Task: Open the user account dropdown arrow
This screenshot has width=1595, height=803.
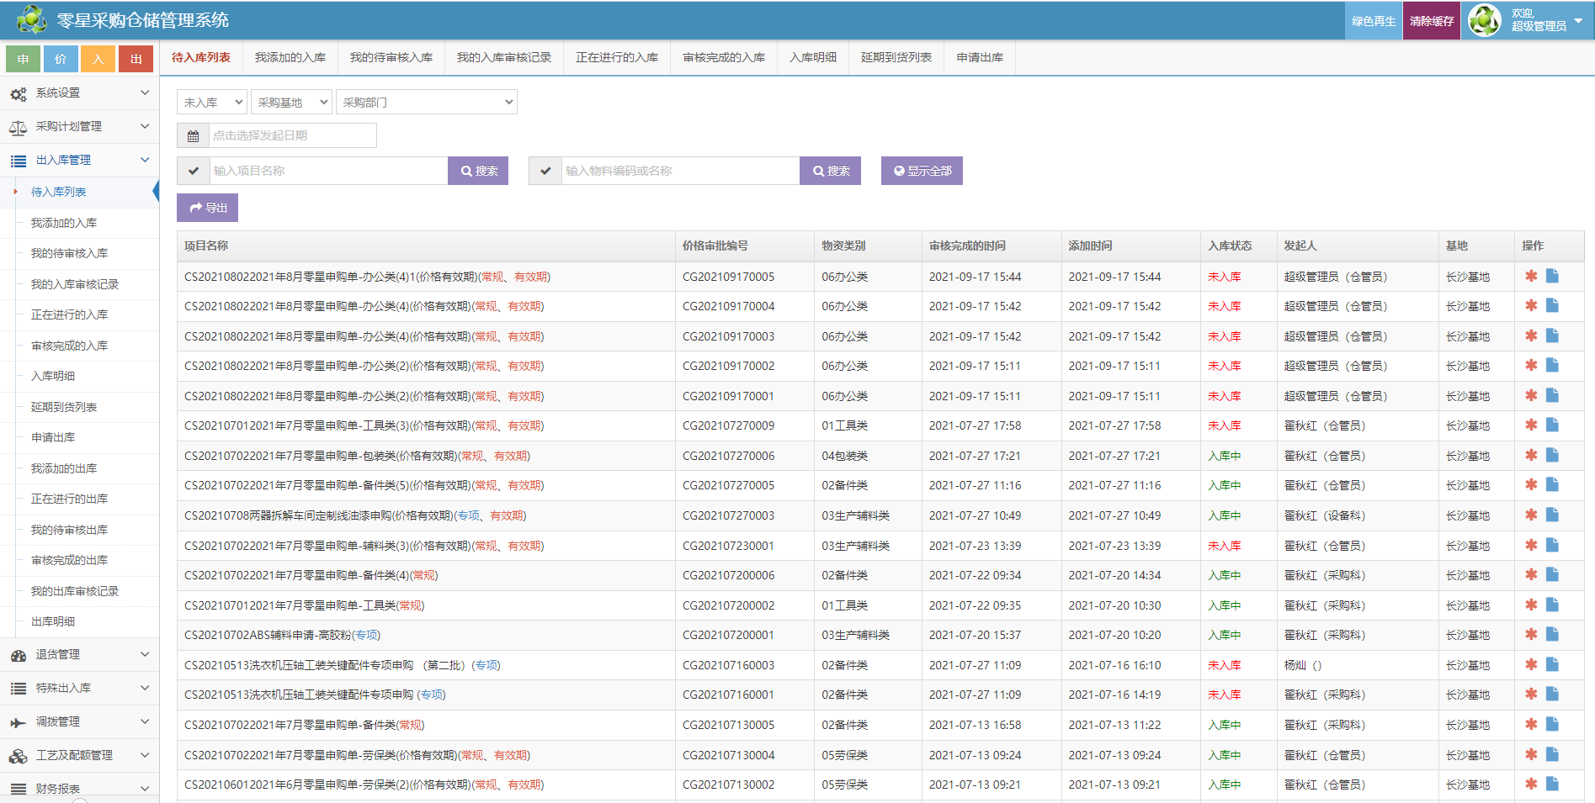Action: pyautogui.click(x=1578, y=20)
